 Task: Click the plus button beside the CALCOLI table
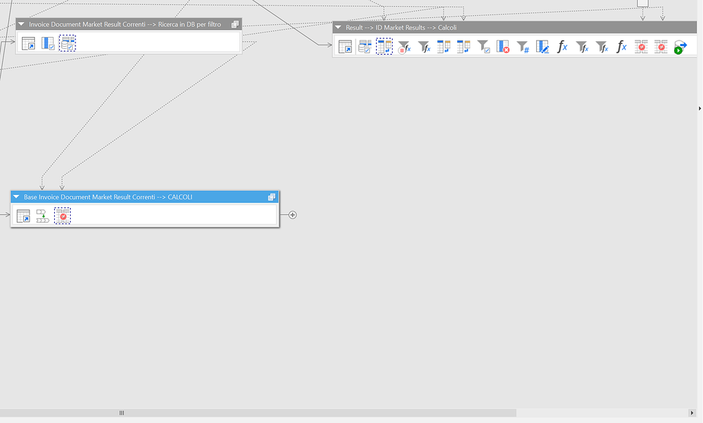292,215
